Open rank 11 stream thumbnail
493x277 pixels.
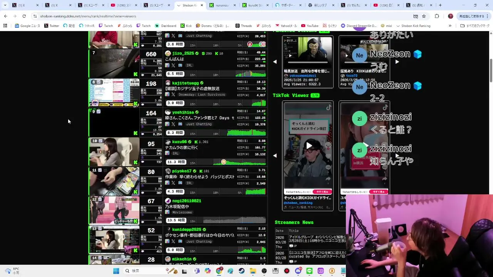click(x=114, y=181)
